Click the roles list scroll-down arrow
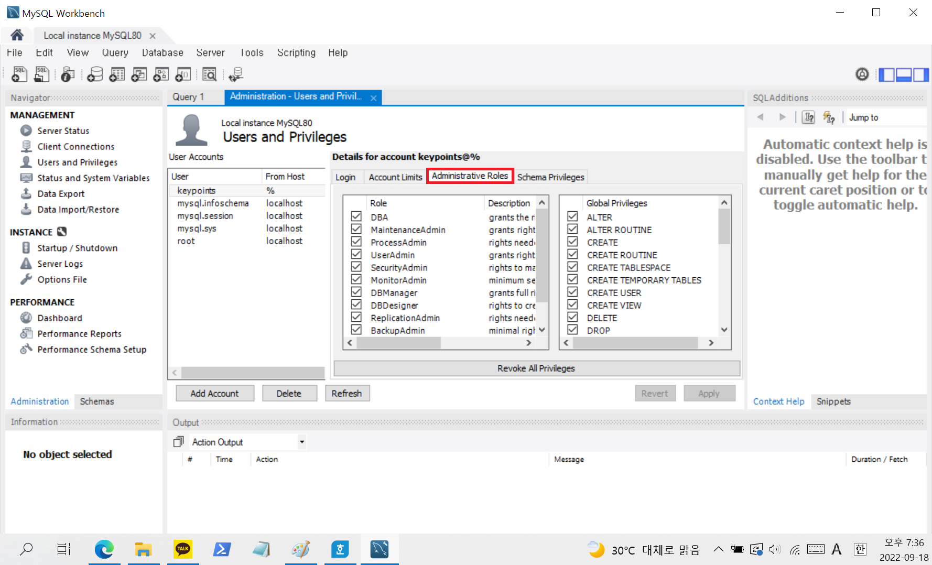 pos(542,330)
